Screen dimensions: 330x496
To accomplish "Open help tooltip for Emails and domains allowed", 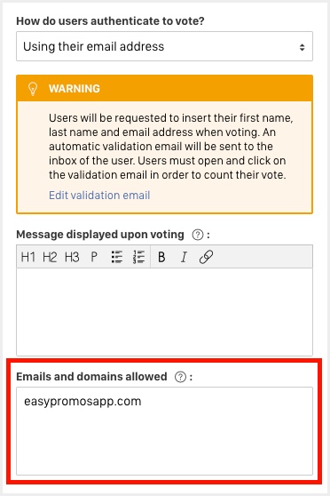I will click(x=180, y=377).
